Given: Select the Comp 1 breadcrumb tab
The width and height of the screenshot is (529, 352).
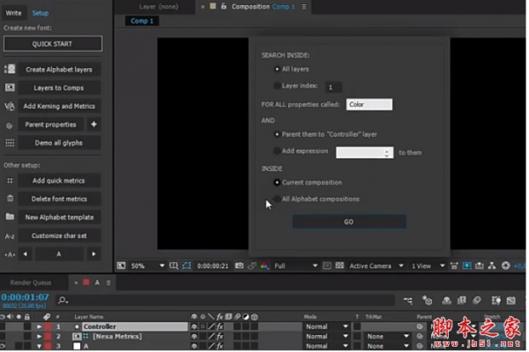Looking at the screenshot, I should pos(142,21).
